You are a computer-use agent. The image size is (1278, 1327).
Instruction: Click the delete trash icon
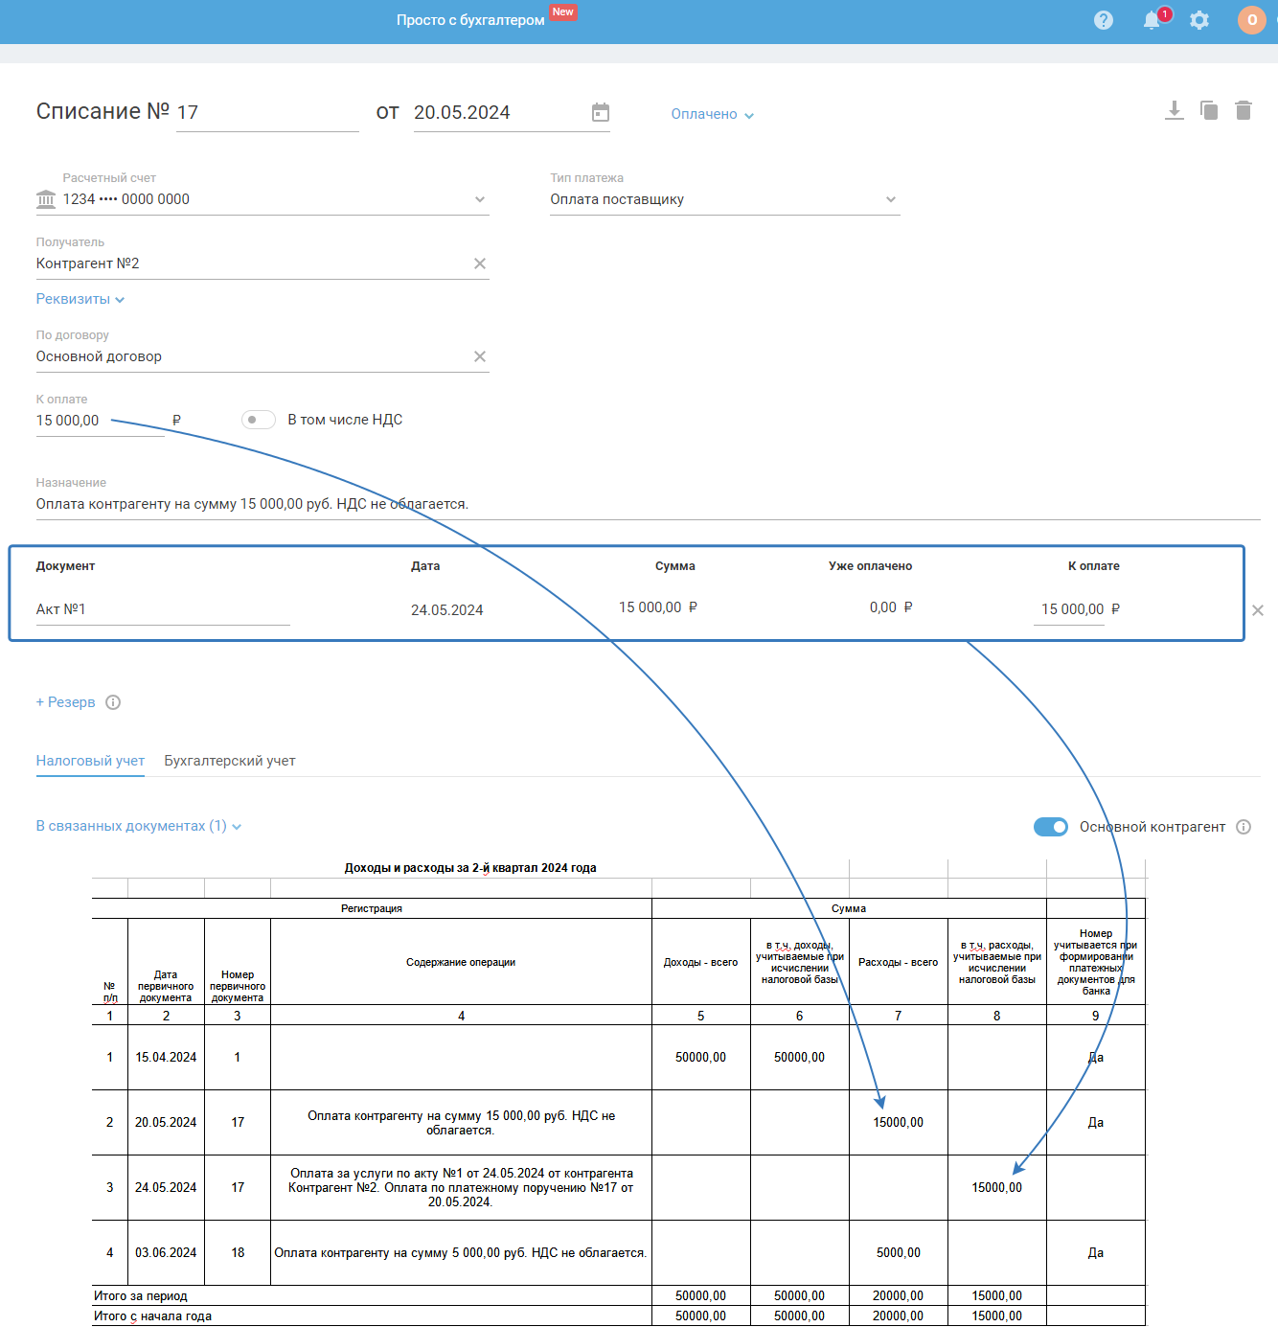1244,110
